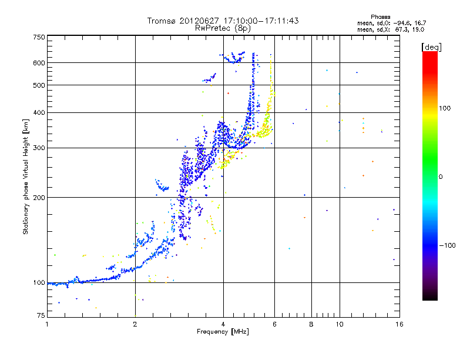
Task: Click the y-axis tick '100'
Action: coord(39,282)
